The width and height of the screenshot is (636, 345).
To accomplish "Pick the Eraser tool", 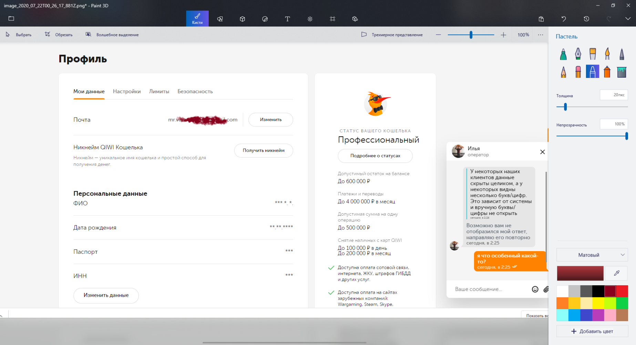I will tap(578, 72).
